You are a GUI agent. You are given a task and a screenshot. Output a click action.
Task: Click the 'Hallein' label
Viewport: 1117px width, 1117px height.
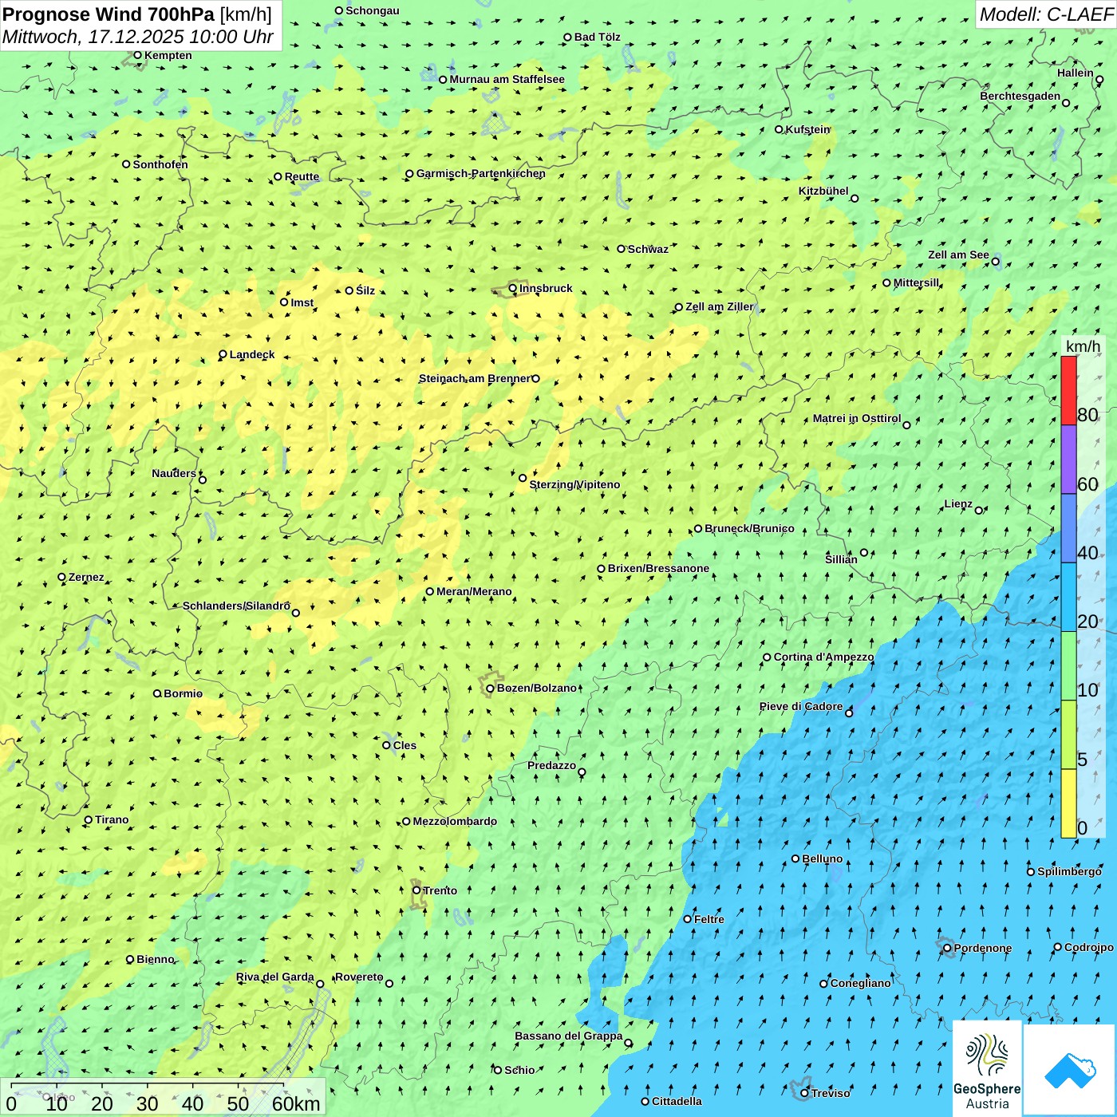coord(1076,73)
